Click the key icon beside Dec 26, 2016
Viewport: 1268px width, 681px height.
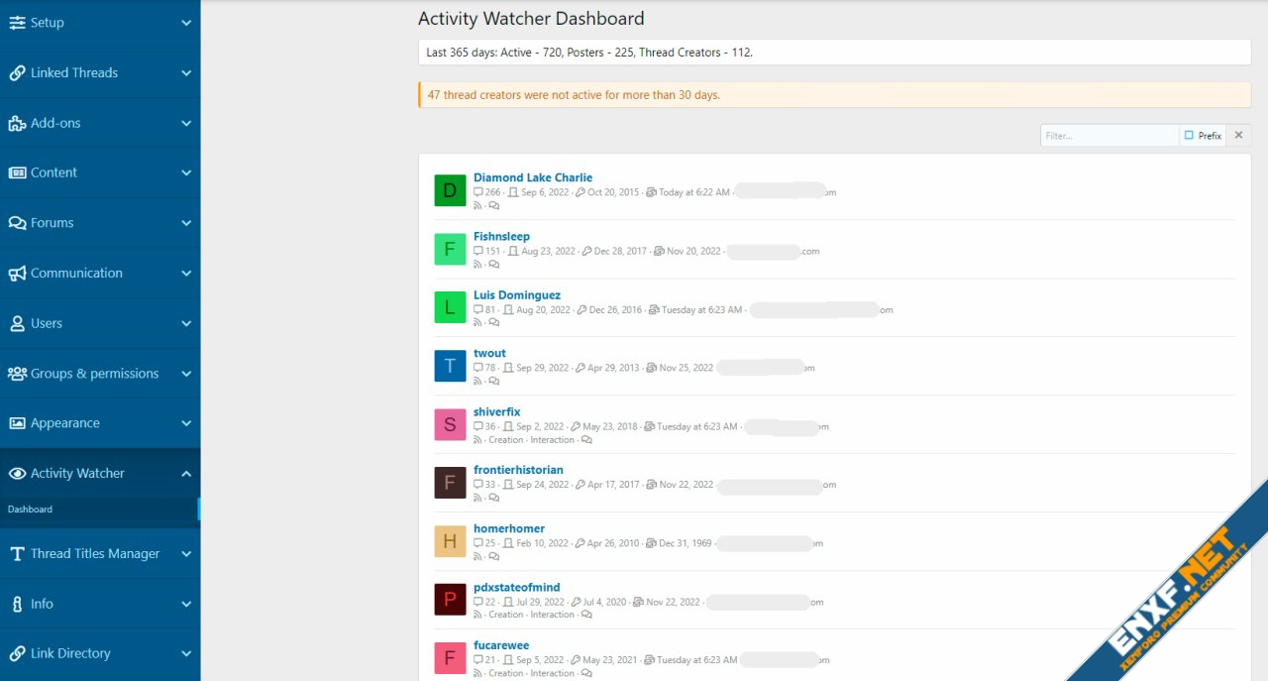click(581, 310)
